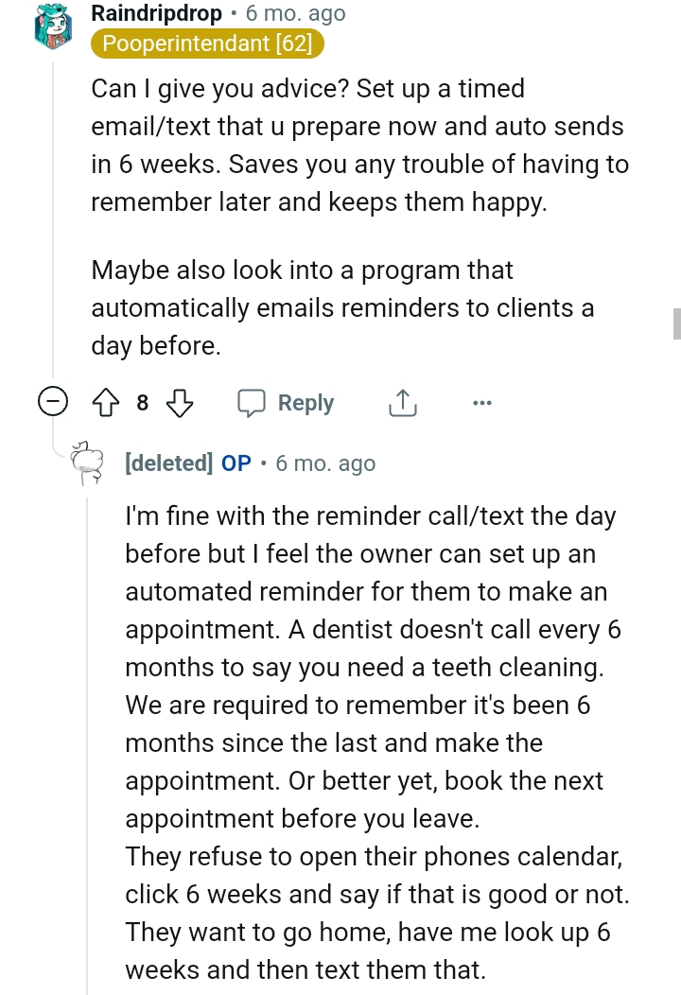Click Raindripdrop's avatar

53,28
